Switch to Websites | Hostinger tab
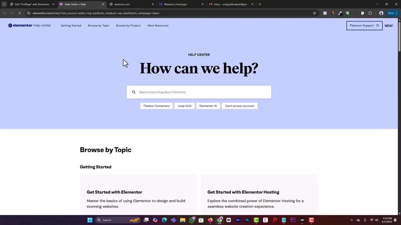The image size is (401, 225). [x=181, y=4]
